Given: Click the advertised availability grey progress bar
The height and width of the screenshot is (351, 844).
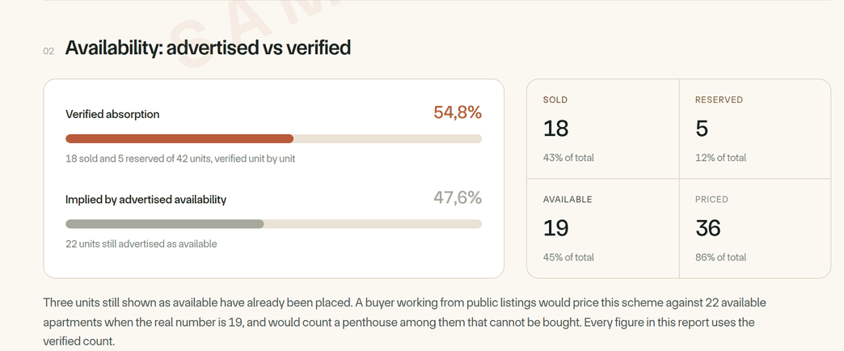Looking at the screenshot, I should pyautogui.click(x=273, y=224).
